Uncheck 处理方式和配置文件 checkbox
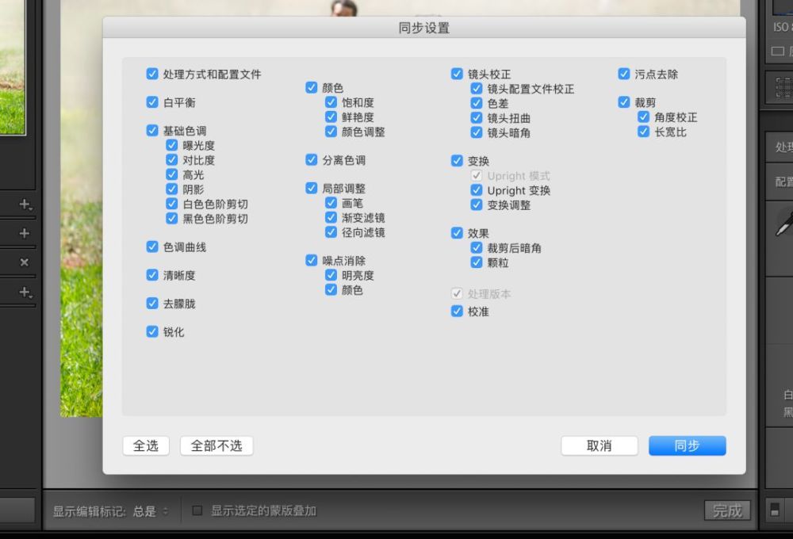This screenshot has height=539, width=793. point(152,74)
